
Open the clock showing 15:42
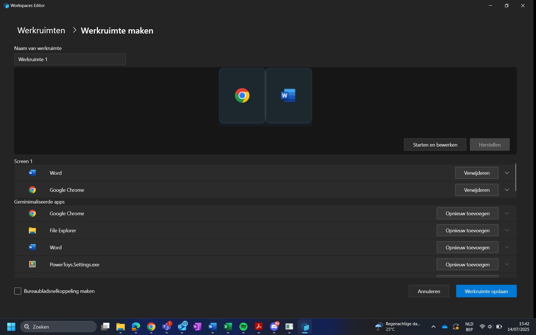[518, 327]
